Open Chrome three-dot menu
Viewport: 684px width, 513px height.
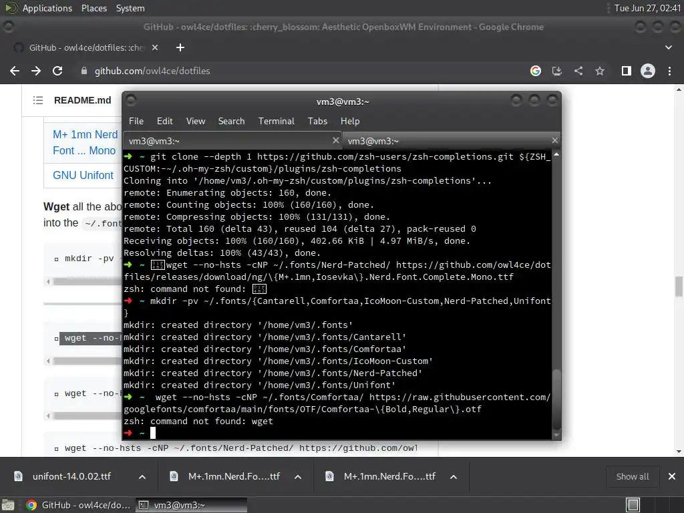point(669,71)
